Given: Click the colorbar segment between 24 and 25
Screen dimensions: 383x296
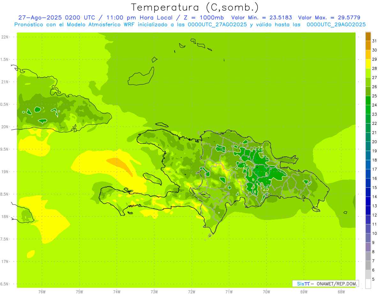Looking at the screenshot, I should 368,101.
